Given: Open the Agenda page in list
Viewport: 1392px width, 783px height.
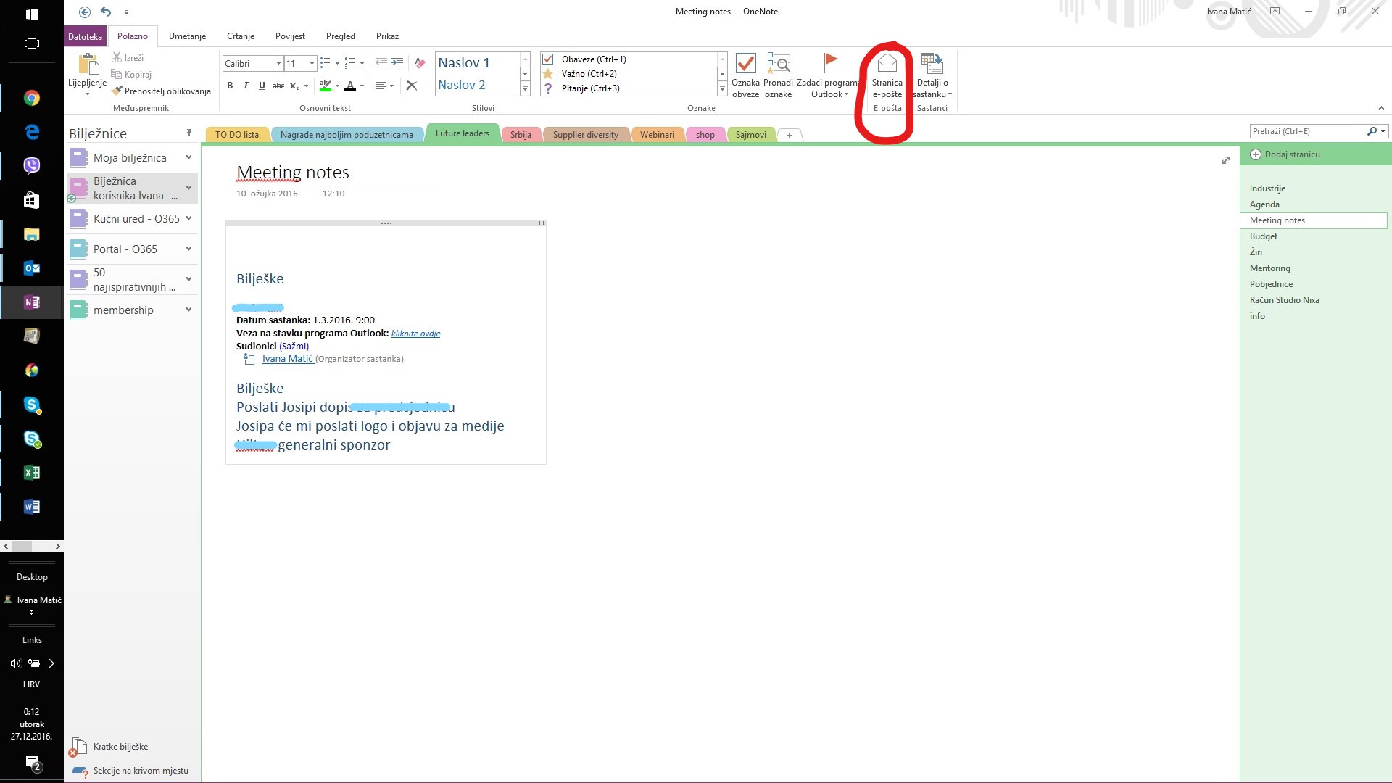Looking at the screenshot, I should [x=1264, y=204].
